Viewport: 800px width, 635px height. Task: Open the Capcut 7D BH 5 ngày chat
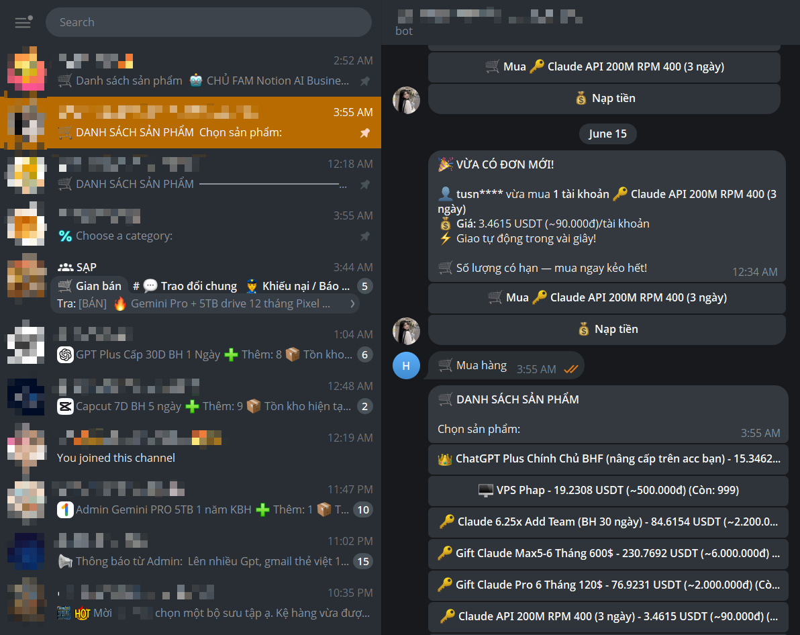[x=191, y=396]
